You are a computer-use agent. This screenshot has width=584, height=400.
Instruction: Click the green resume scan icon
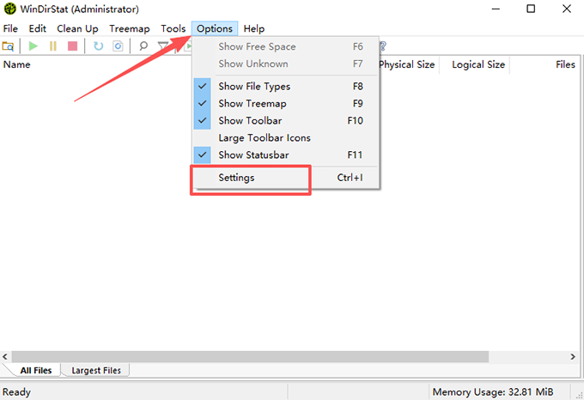[33, 46]
